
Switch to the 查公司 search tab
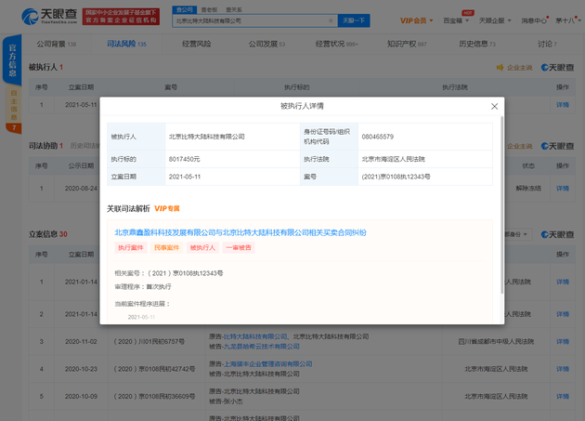click(185, 9)
